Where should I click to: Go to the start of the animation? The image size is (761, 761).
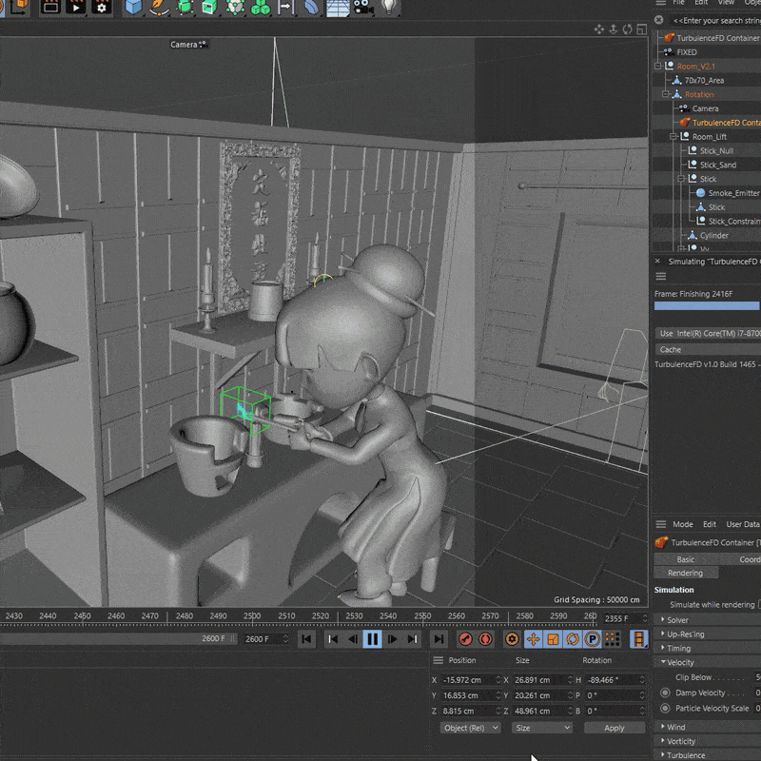pyautogui.click(x=306, y=639)
